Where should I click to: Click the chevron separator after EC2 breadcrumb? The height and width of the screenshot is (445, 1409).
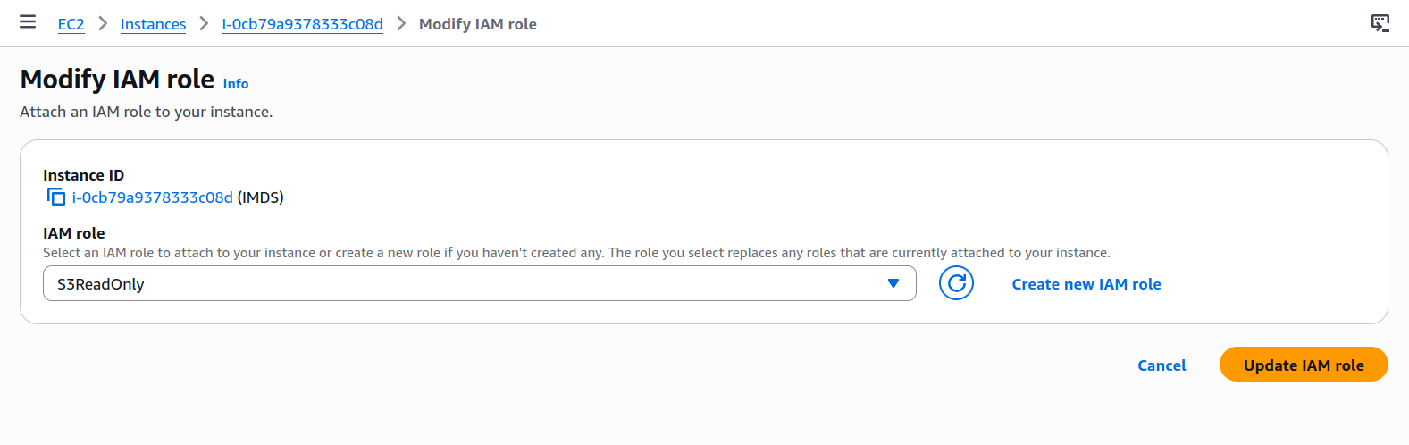point(103,24)
